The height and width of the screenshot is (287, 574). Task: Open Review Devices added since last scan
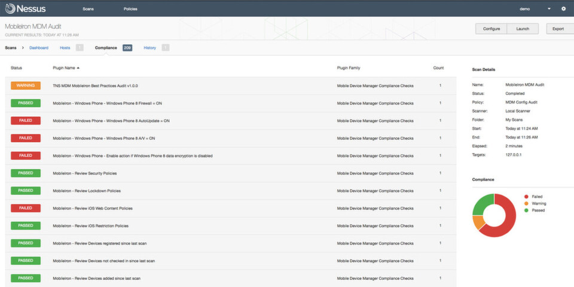231,279
